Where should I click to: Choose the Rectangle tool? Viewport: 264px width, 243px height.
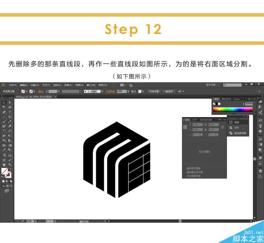[x=10, y=117]
